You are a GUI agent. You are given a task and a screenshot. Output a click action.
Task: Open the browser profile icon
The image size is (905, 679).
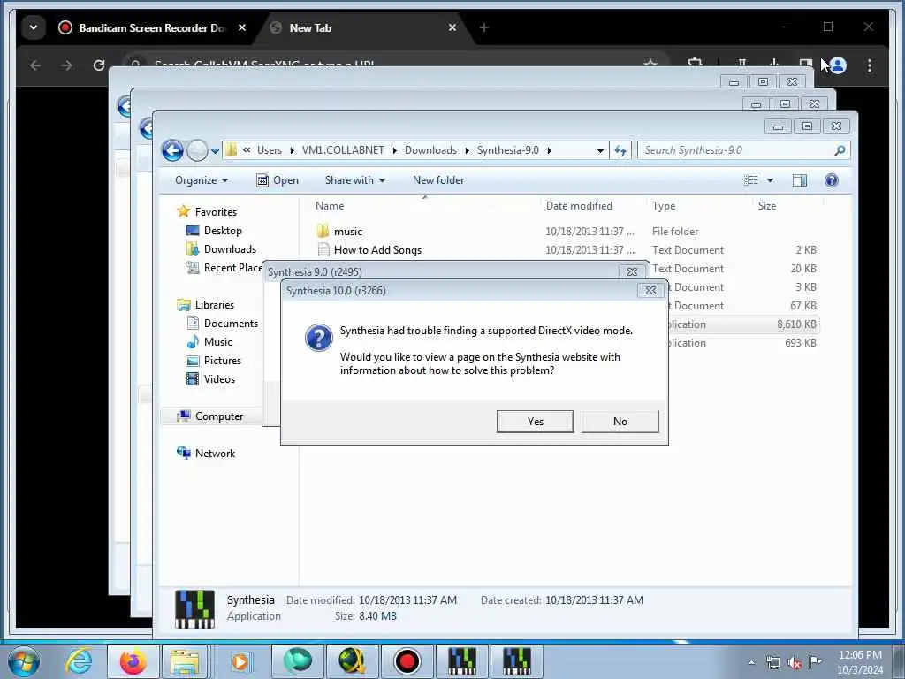pyautogui.click(x=838, y=65)
